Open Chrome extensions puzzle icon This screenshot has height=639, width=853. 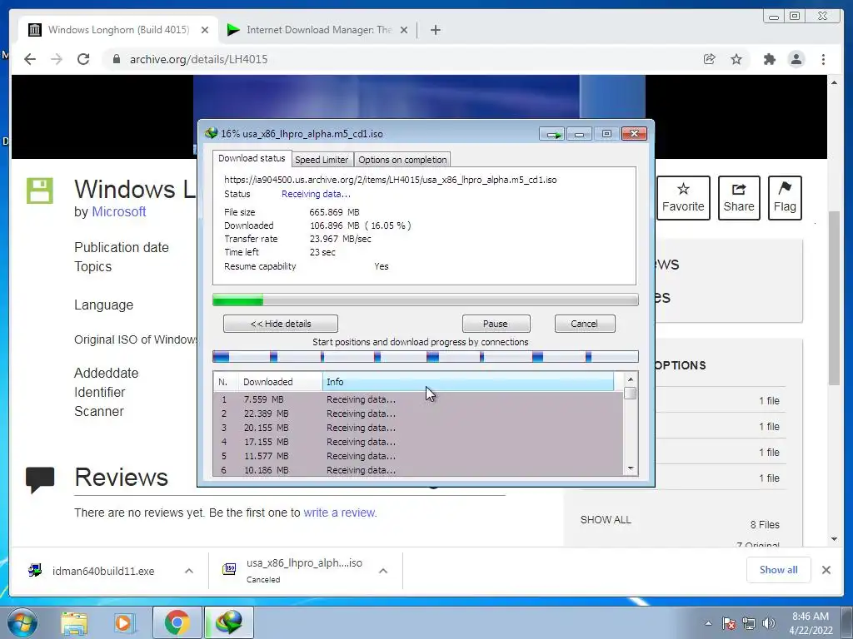[769, 59]
